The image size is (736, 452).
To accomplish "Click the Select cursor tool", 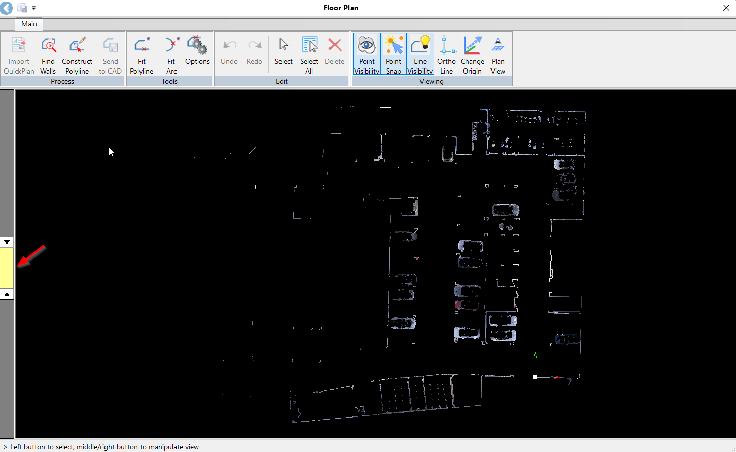I will point(284,51).
